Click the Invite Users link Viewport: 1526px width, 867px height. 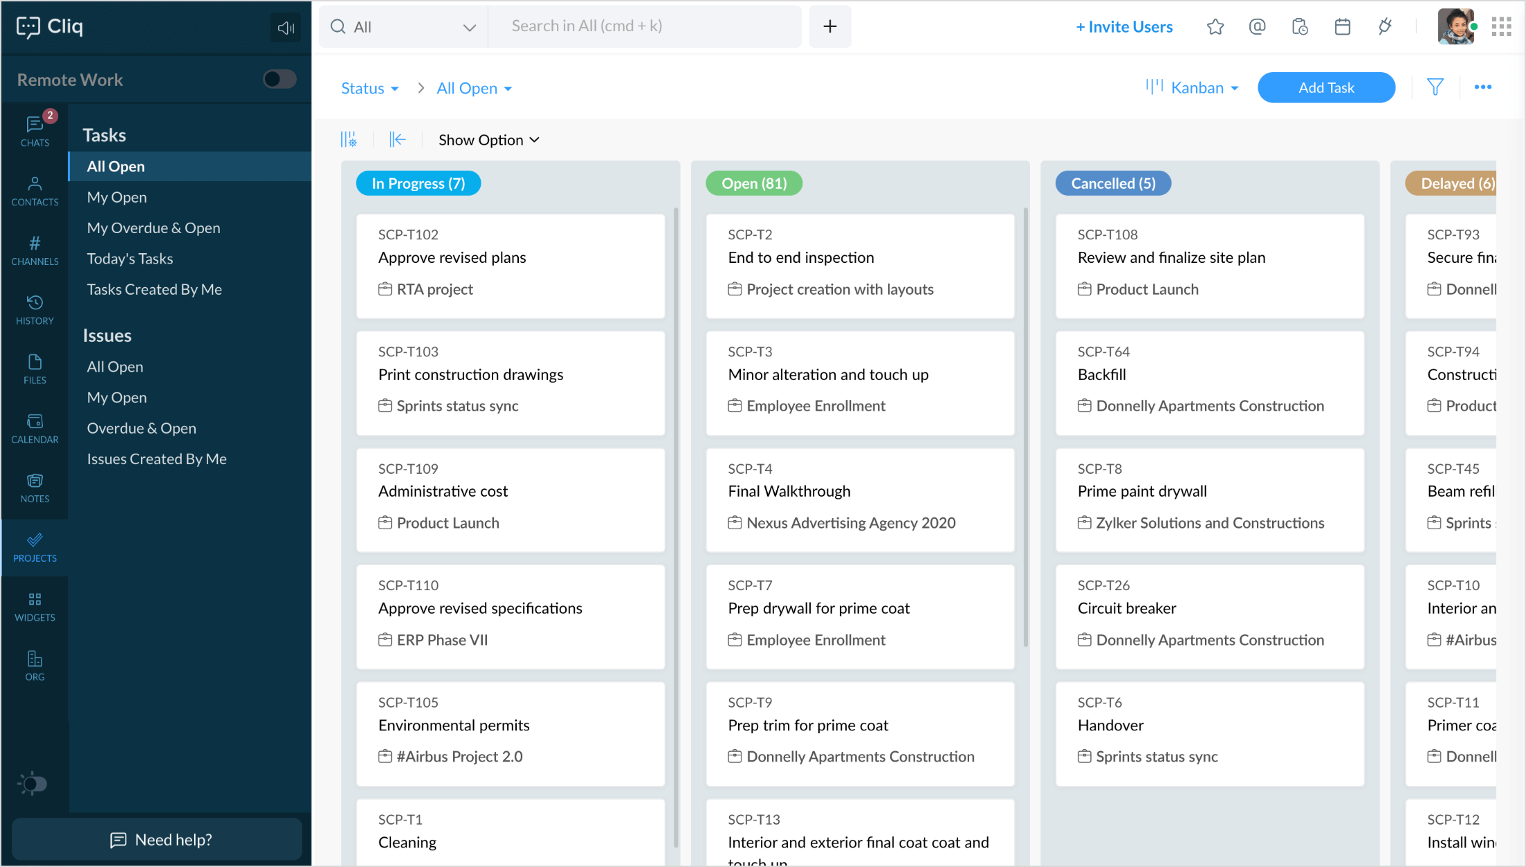1124,27
